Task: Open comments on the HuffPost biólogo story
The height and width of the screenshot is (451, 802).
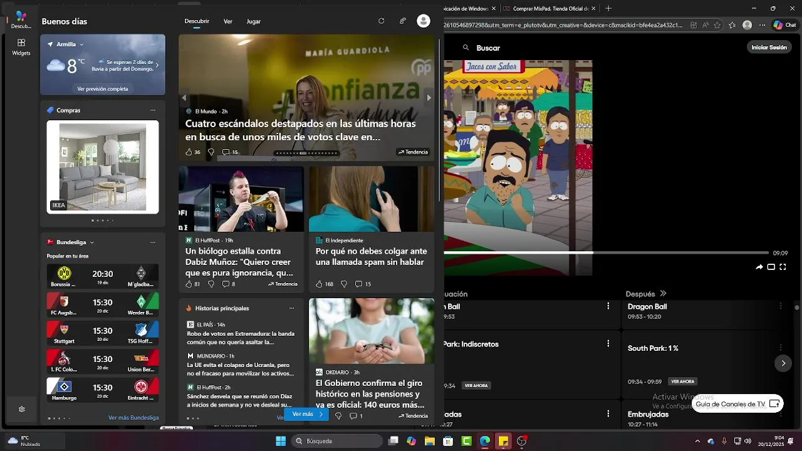Action: pyautogui.click(x=229, y=284)
